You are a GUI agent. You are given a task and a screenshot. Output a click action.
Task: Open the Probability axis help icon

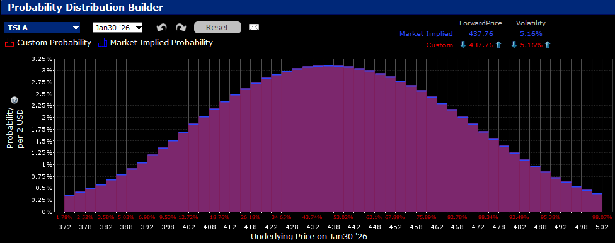point(14,100)
